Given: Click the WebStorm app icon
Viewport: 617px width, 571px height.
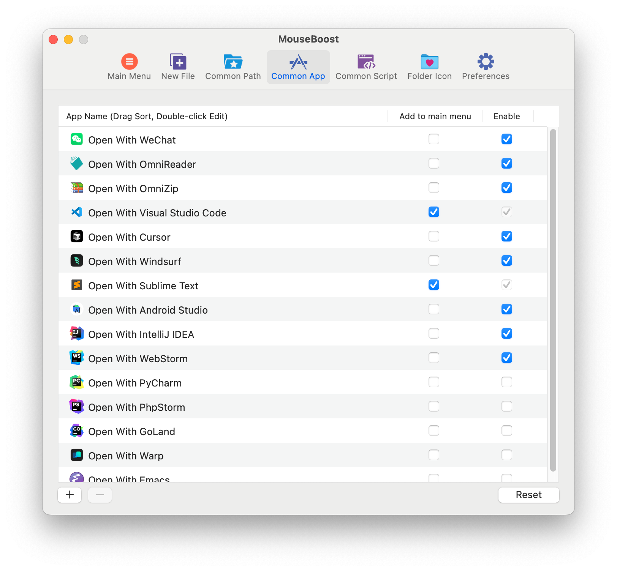Looking at the screenshot, I should [x=77, y=358].
